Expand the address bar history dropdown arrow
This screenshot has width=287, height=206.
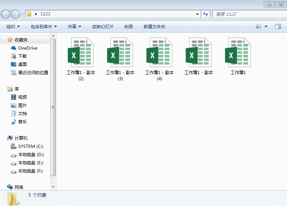197,14
